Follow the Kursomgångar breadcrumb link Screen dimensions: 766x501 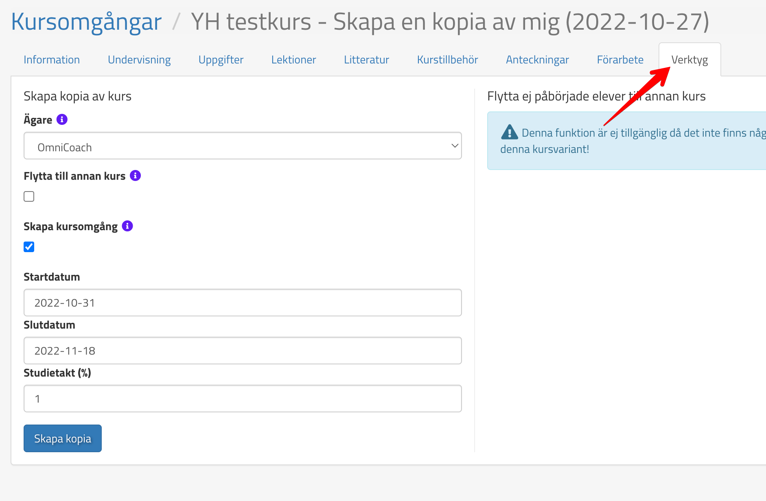tap(86, 22)
